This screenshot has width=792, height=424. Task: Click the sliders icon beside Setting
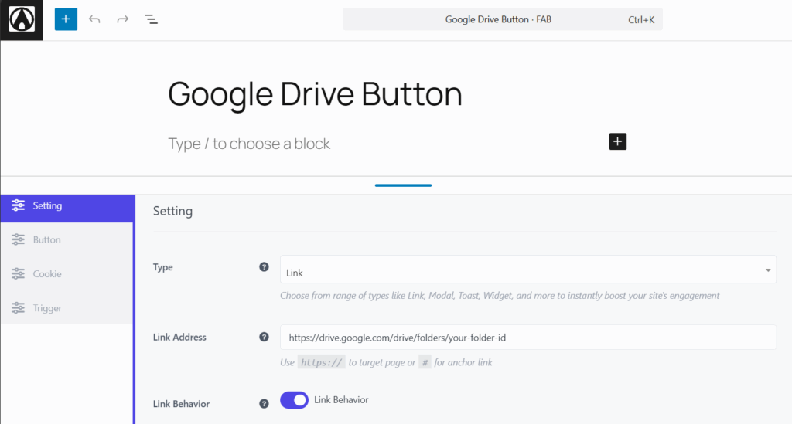[x=19, y=205]
